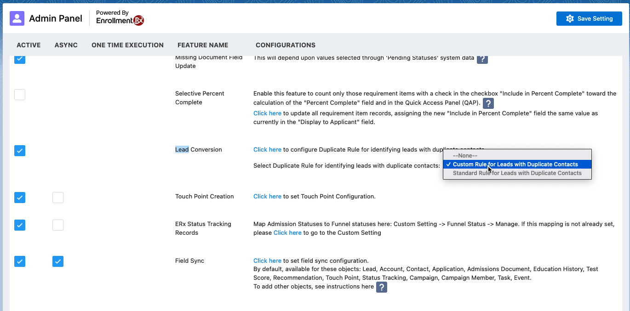Open the Touch Point Configuration link

click(267, 196)
